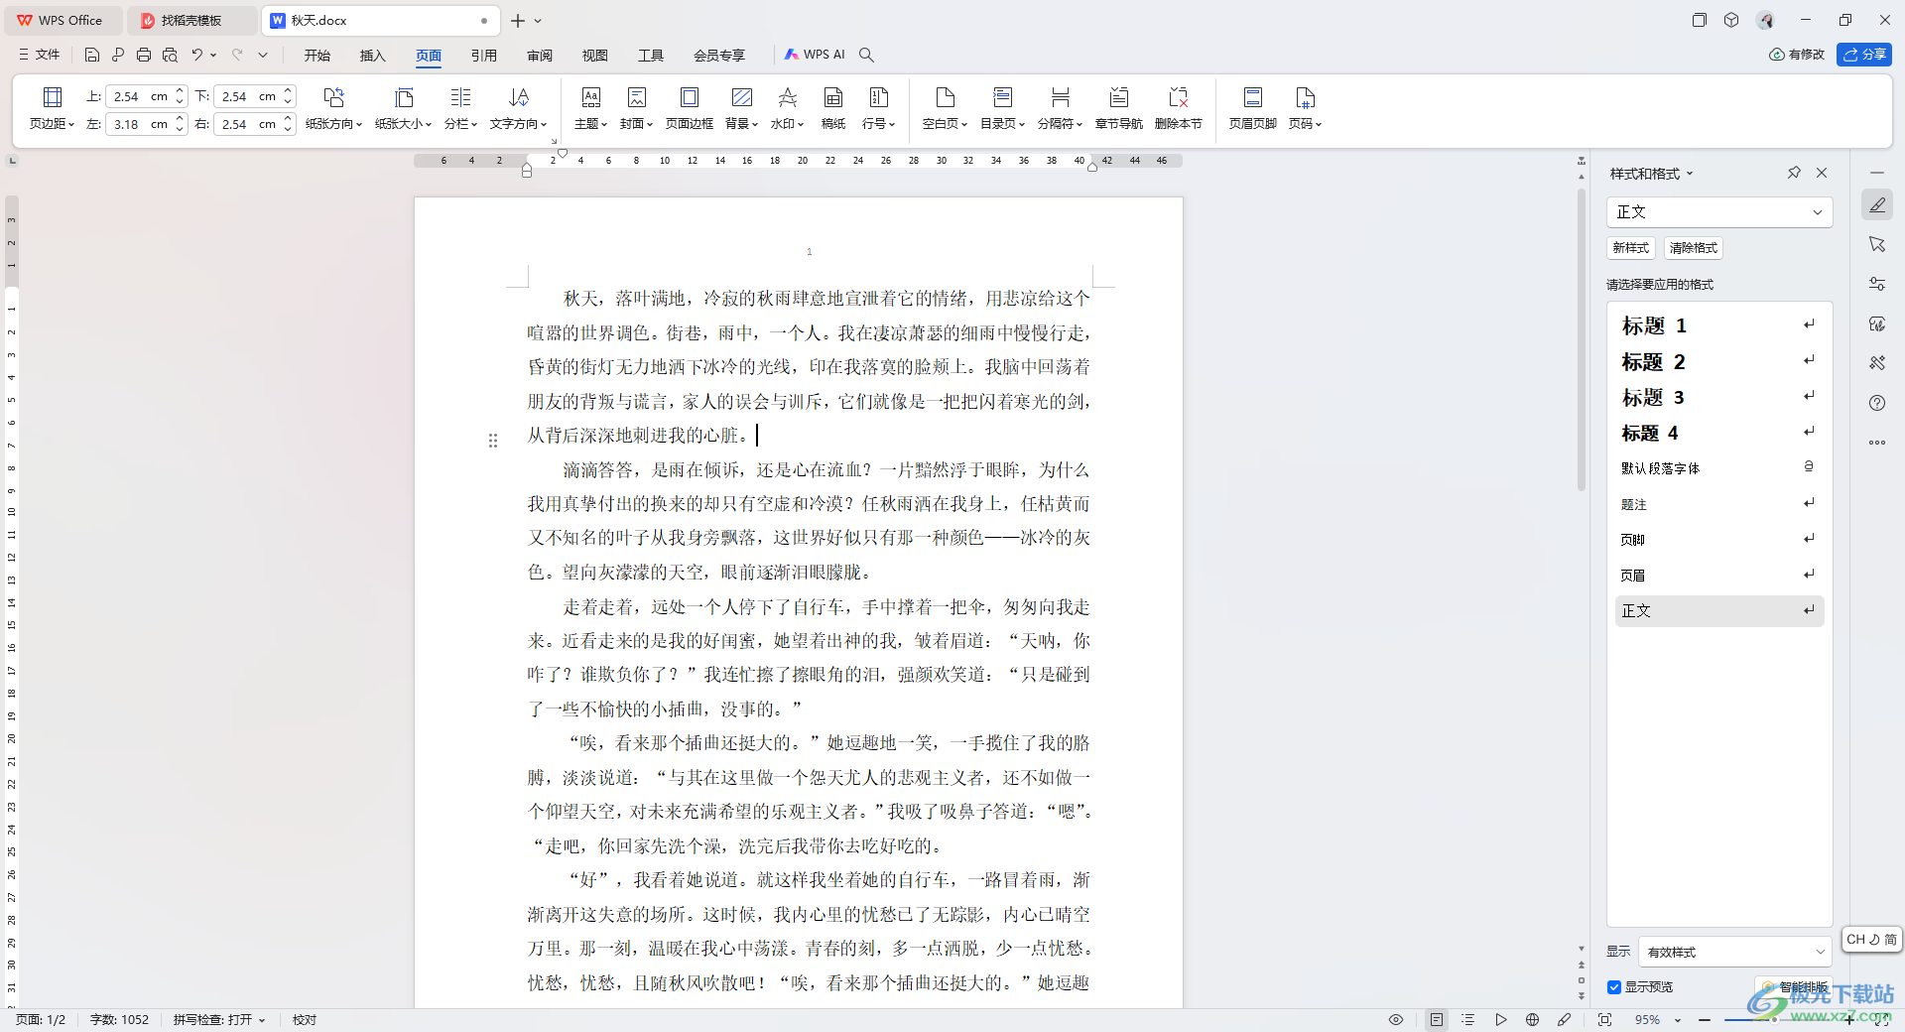Open the 插入 ribbon tab
The height and width of the screenshot is (1032, 1905).
[x=373, y=56]
